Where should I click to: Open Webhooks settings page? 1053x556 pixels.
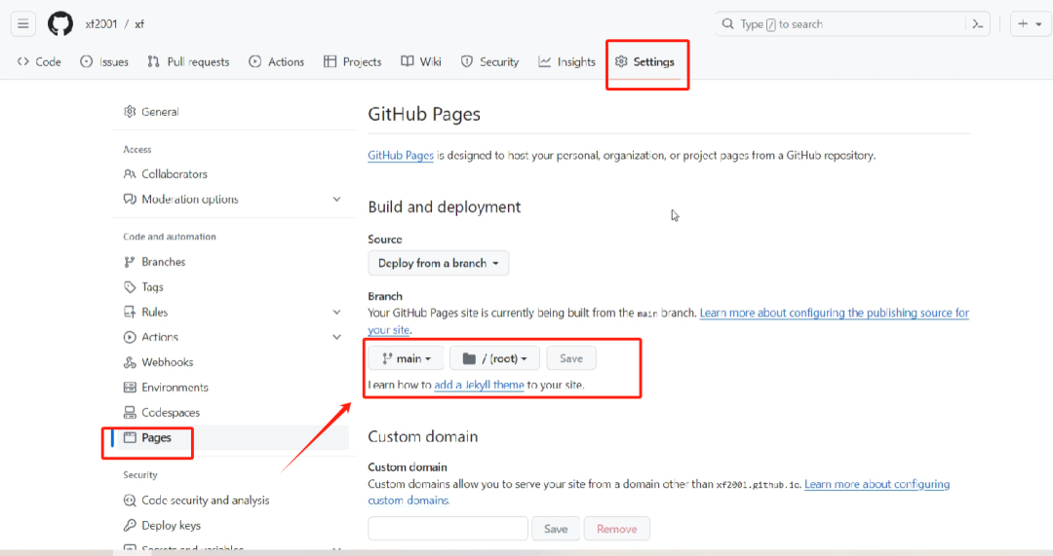pyautogui.click(x=232, y=362)
